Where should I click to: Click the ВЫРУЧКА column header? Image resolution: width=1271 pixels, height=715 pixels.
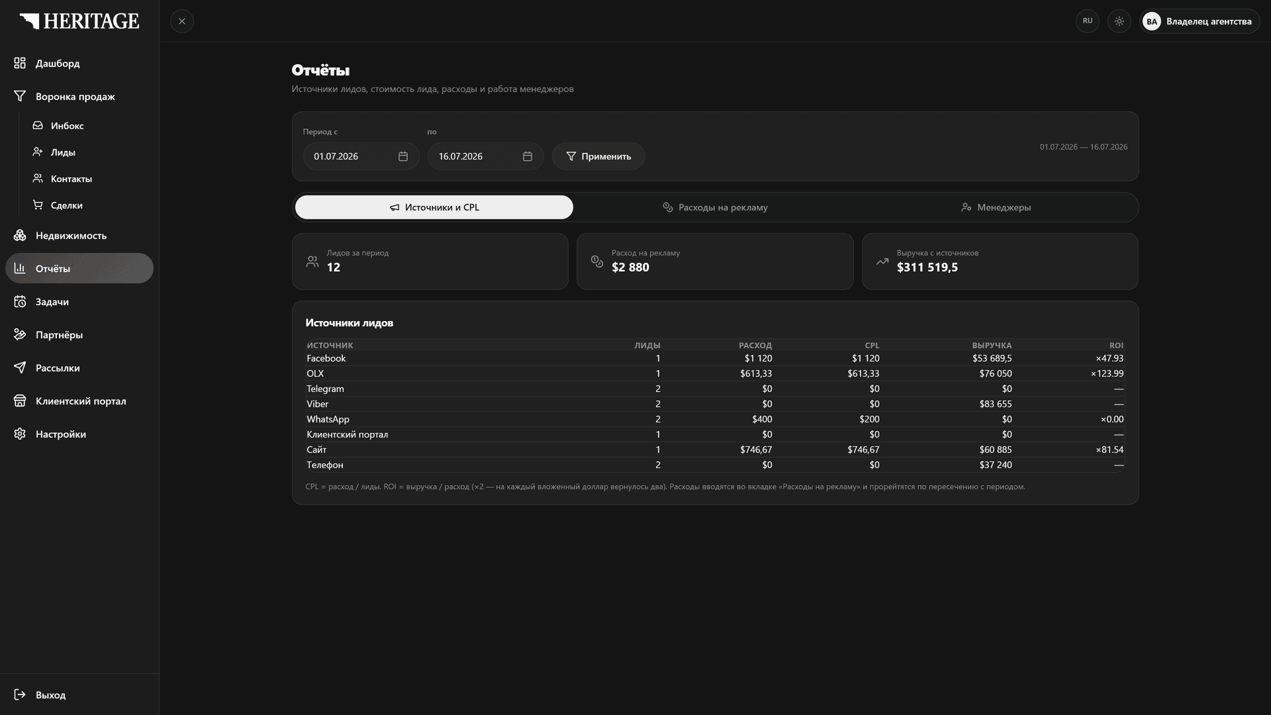click(992, 345)
